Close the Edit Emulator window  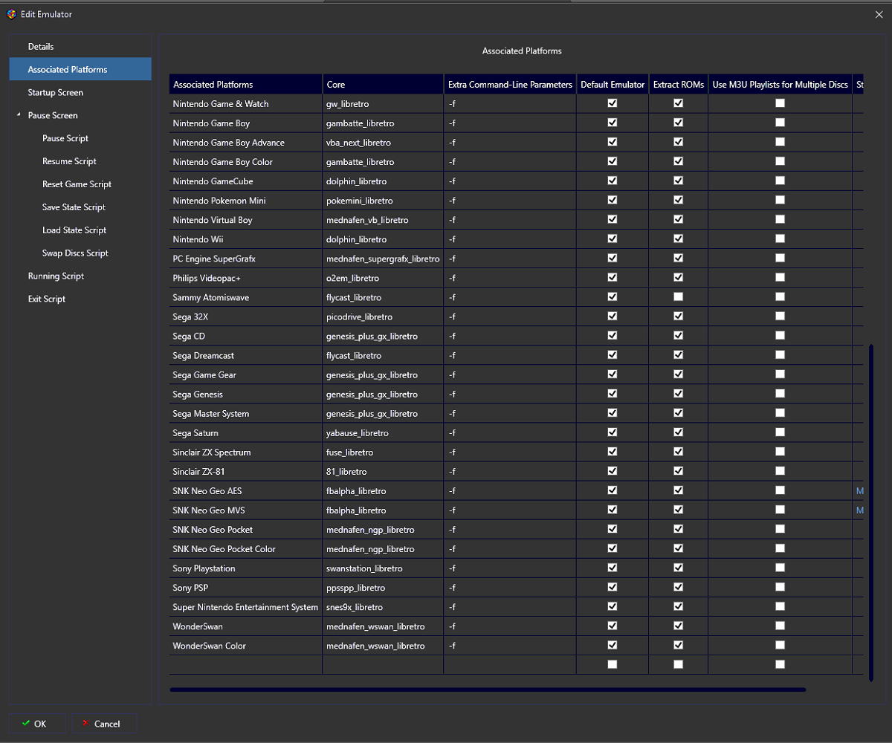879,14
